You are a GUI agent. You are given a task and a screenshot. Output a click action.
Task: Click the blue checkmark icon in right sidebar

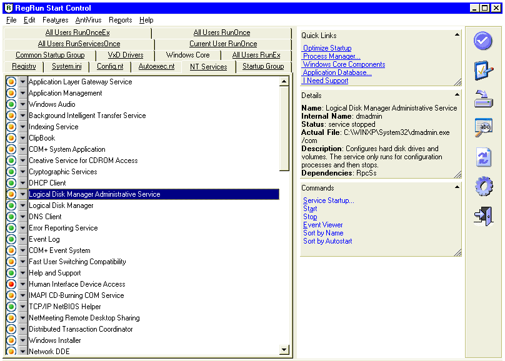click(482, 41)
